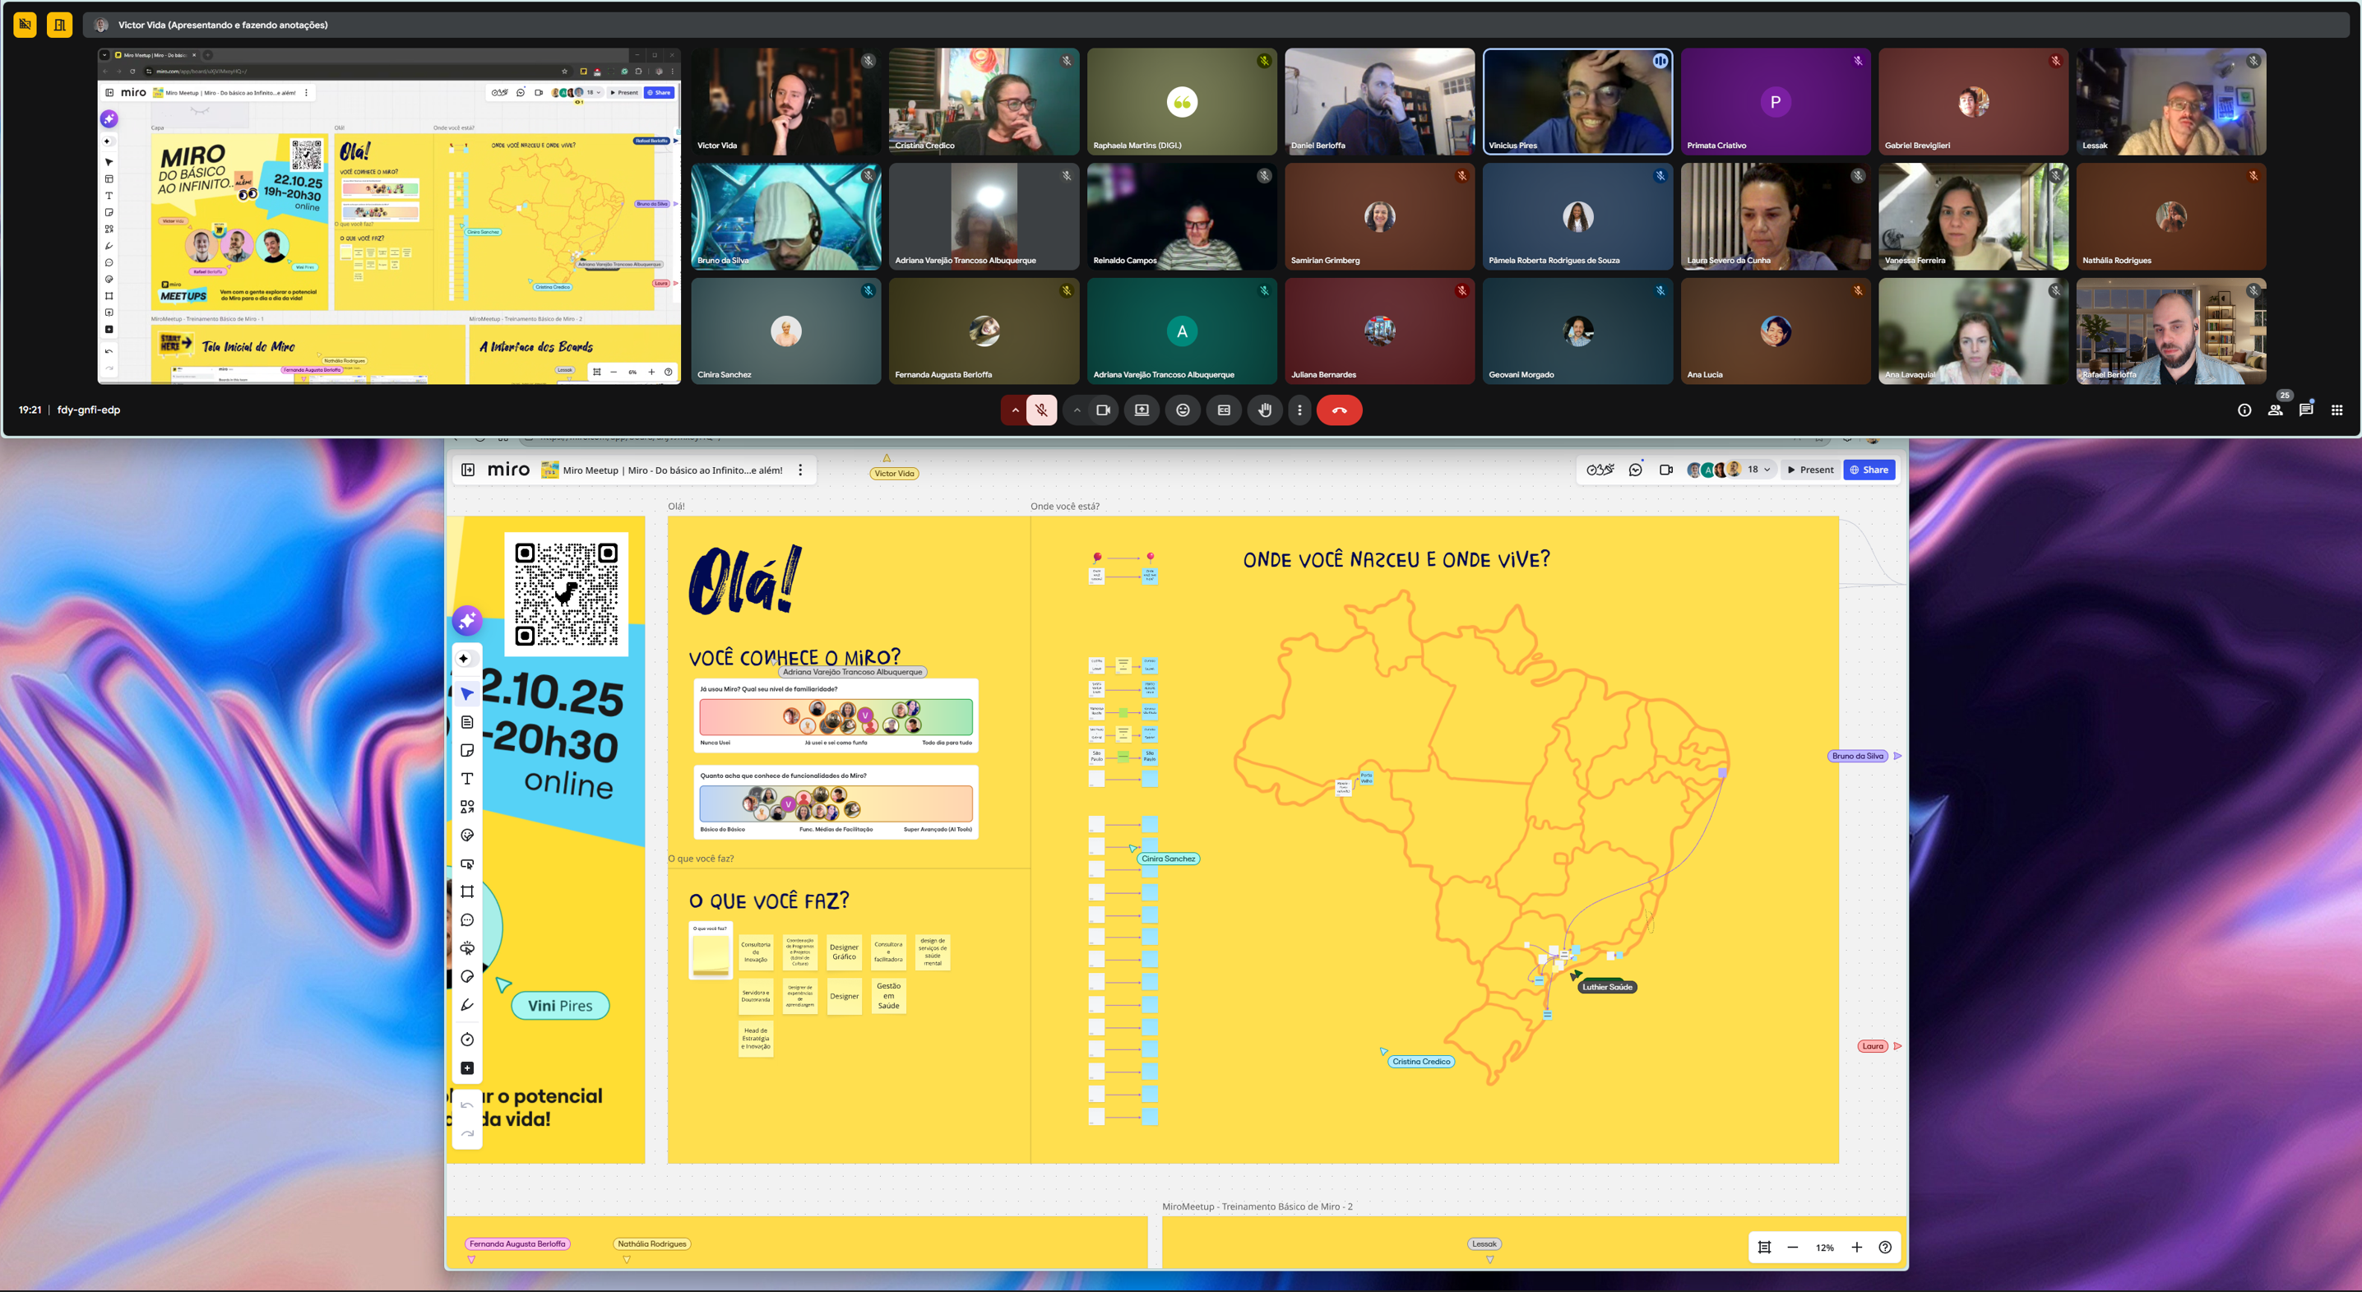Select the arrow Select tool in Miro

466,693
